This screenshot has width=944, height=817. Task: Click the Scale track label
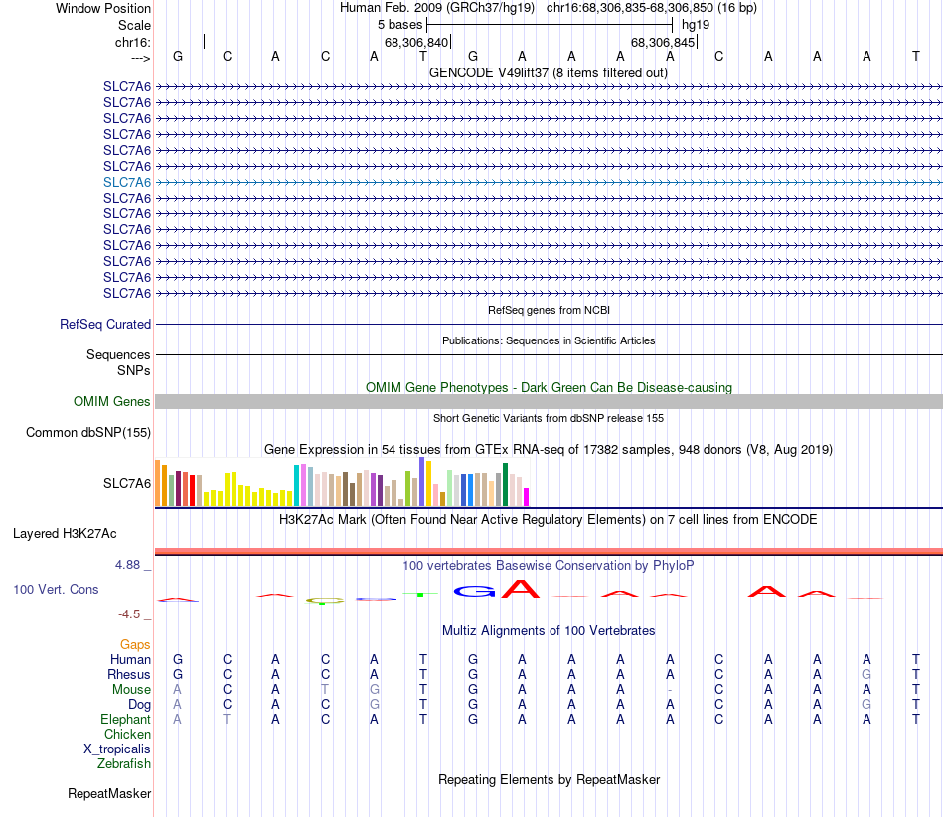click(x=134, y=25)
